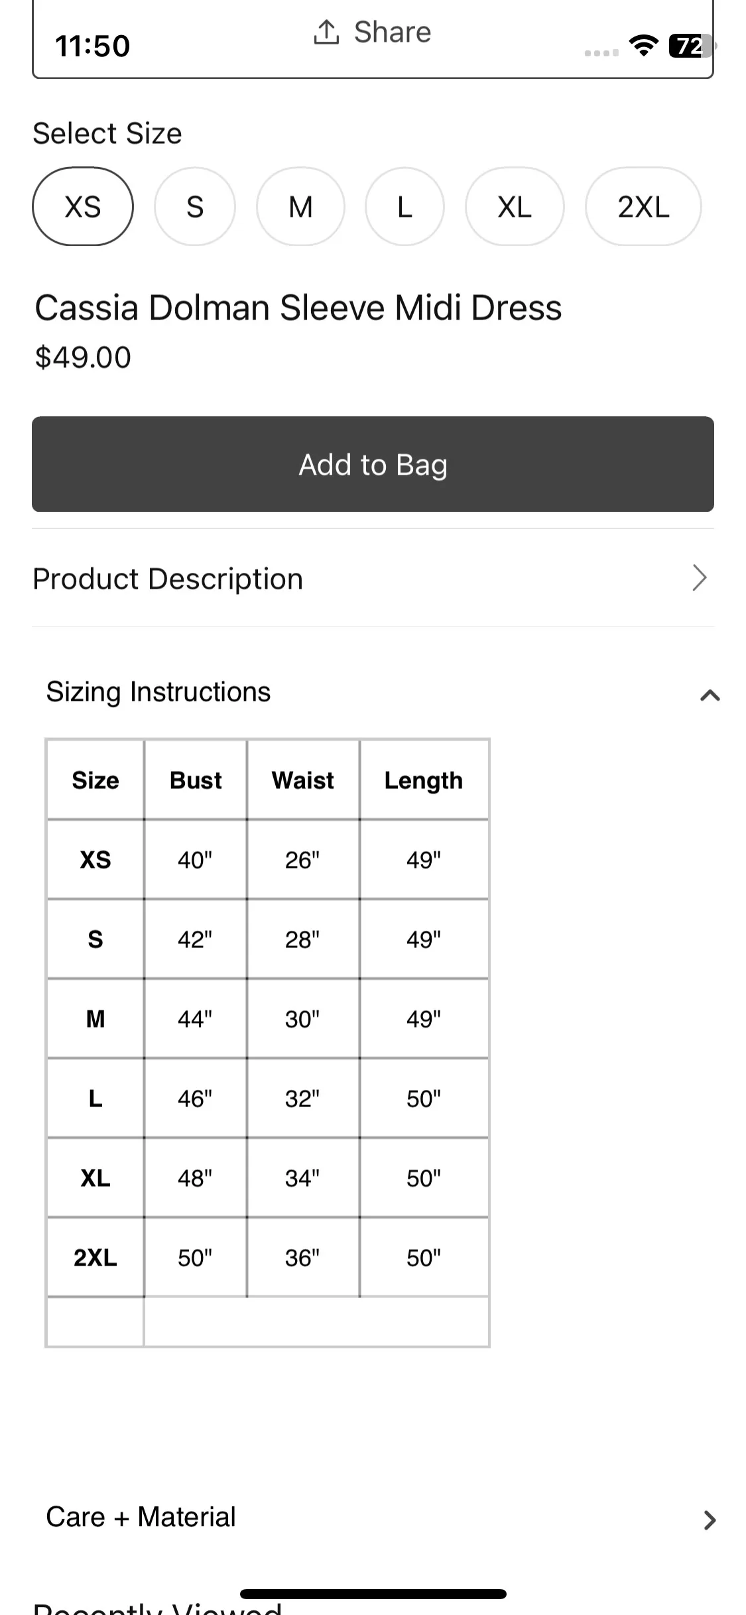Open the Product Description section
This screenshot has width=746, height=1615.
(373, 578)
